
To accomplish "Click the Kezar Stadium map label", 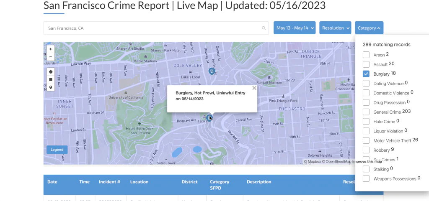I will [x=145, y=61].
